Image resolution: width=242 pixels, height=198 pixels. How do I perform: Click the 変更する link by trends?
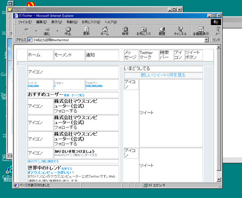coord(67,169)
